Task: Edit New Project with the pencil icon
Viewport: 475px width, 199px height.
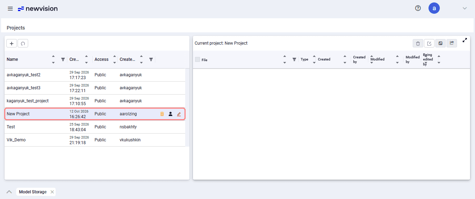Action: (x=179, y=114)
